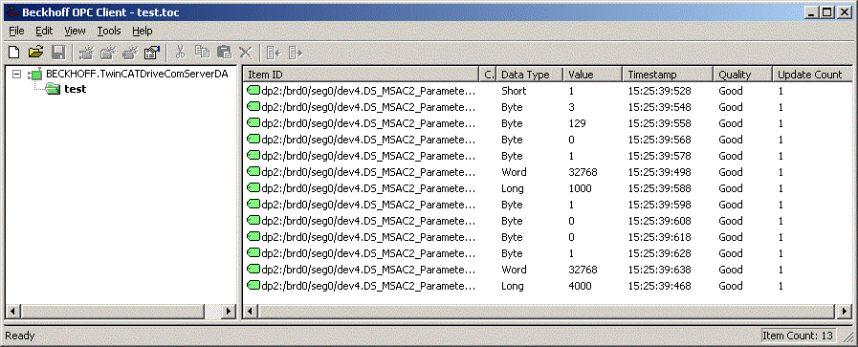Click the server icon next to BECKHOFF.TwinCATDriveComServerDA
858x347 pixels.
pos(35,74)
